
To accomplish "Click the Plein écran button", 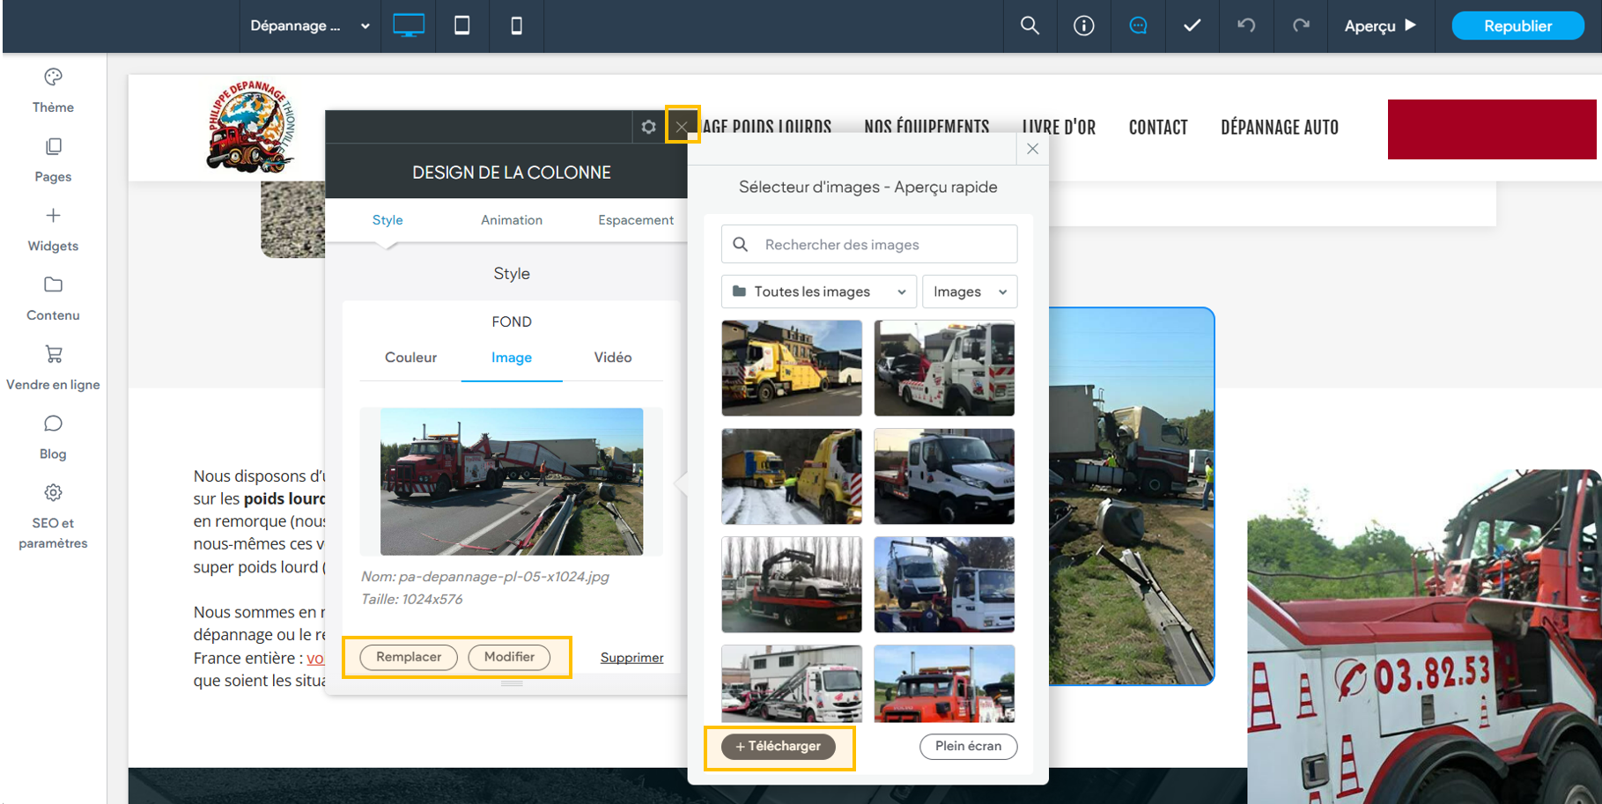I will tap(968, 746).
